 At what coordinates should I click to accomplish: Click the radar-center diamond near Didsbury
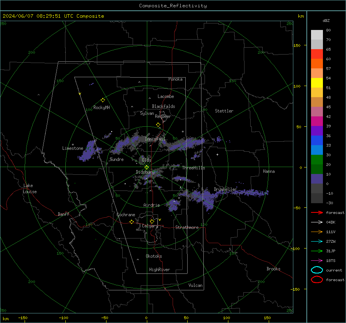point(146,167)
